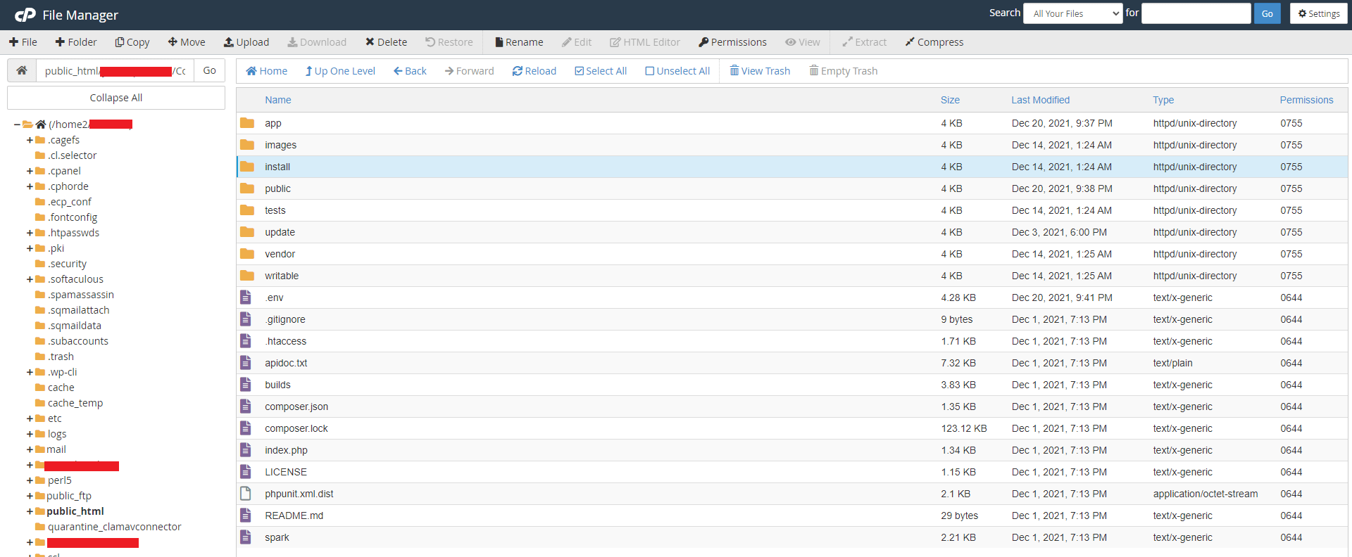The height and width of the screenshot is (557, 1352).
Task: Open the Settings button
Action: (1318, 13)
